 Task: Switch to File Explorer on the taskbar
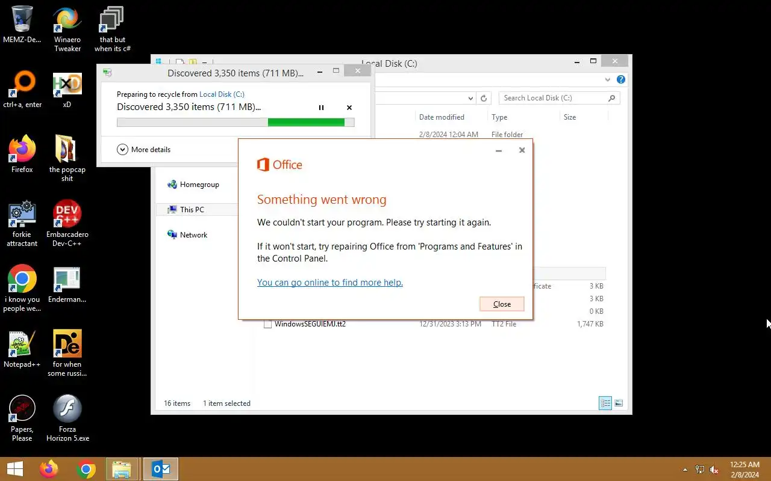point(123,469)
